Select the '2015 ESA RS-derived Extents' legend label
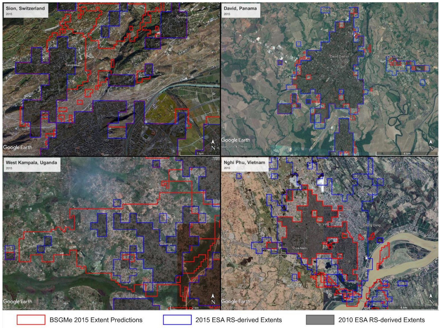This screenshot has width=441, height=328. coord(239,320)
